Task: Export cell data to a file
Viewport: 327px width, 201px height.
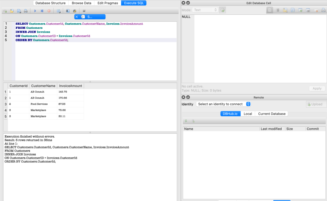Action: coord(293,10)
